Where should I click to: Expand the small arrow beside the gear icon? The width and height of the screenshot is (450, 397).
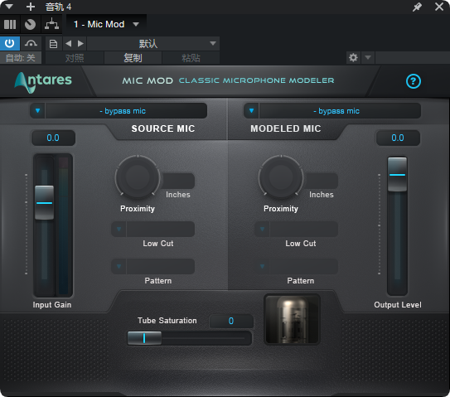[368, 58]
